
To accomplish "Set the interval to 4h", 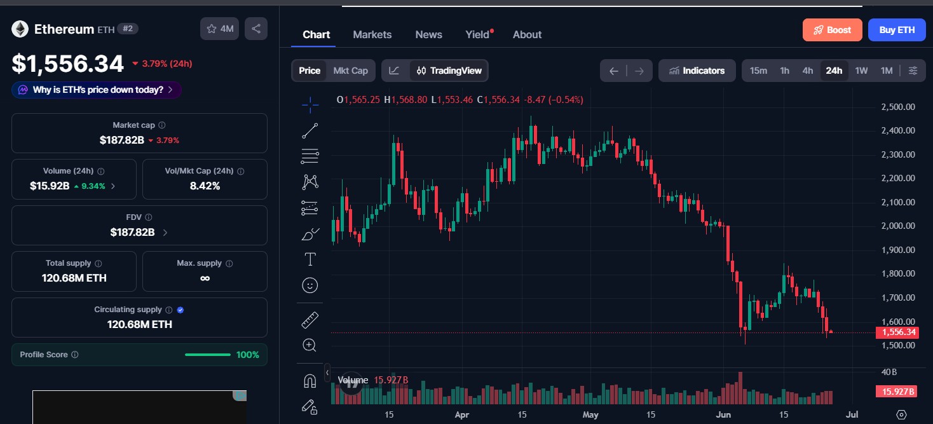I will 808,71.
